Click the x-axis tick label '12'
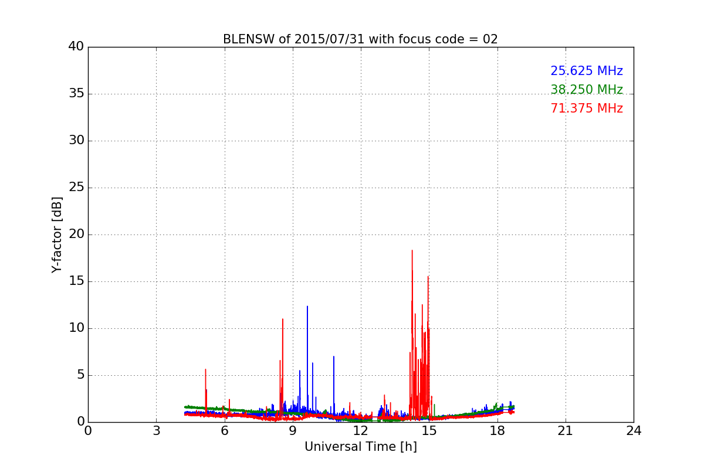This screenshot has width=704, height=469. tap(361, 431)
